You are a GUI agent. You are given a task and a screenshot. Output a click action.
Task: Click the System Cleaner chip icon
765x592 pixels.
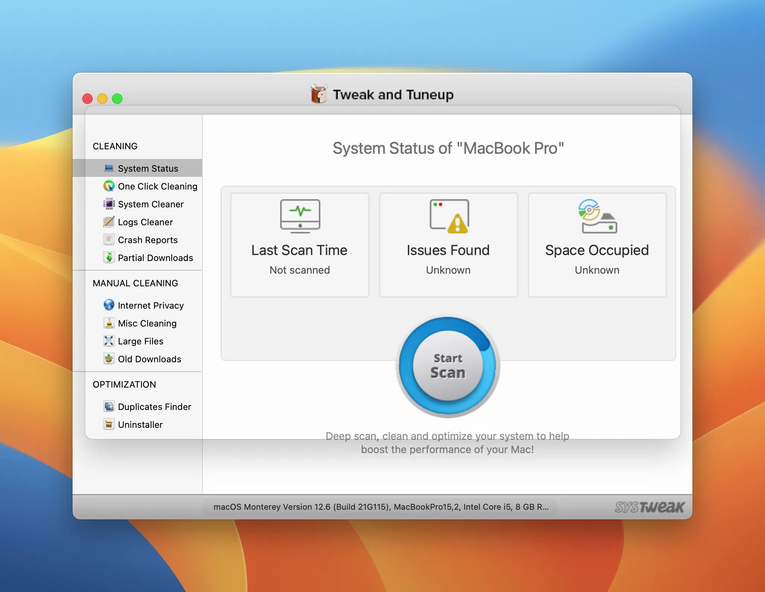pyautogui.click(x=109, y=204)
